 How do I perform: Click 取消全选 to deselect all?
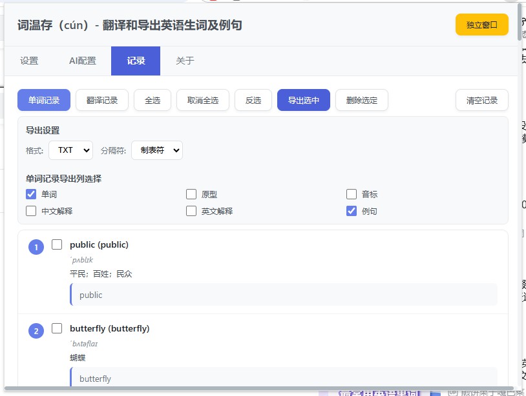(203, 100)
